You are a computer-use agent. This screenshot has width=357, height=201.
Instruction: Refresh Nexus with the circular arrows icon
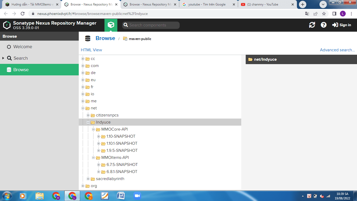pyautogui.click(x=312, y=25)
